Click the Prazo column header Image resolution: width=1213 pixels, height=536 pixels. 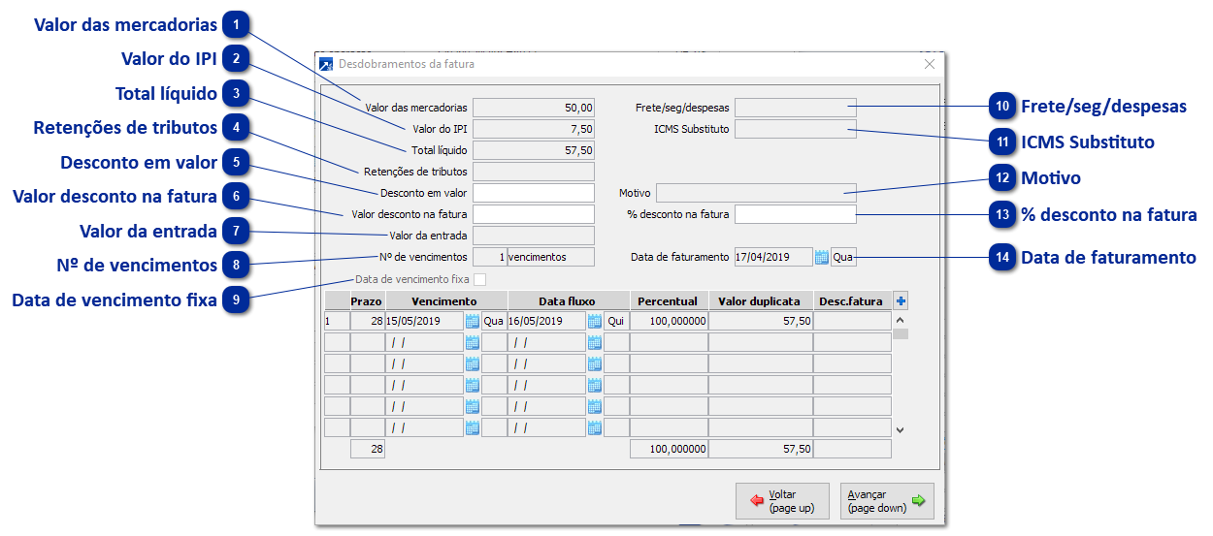click(367, 301)
